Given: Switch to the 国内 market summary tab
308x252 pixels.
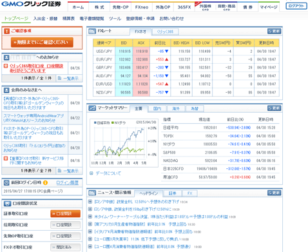Looking at the screenshot, I should pyautogui.click(x=157, y=108).
